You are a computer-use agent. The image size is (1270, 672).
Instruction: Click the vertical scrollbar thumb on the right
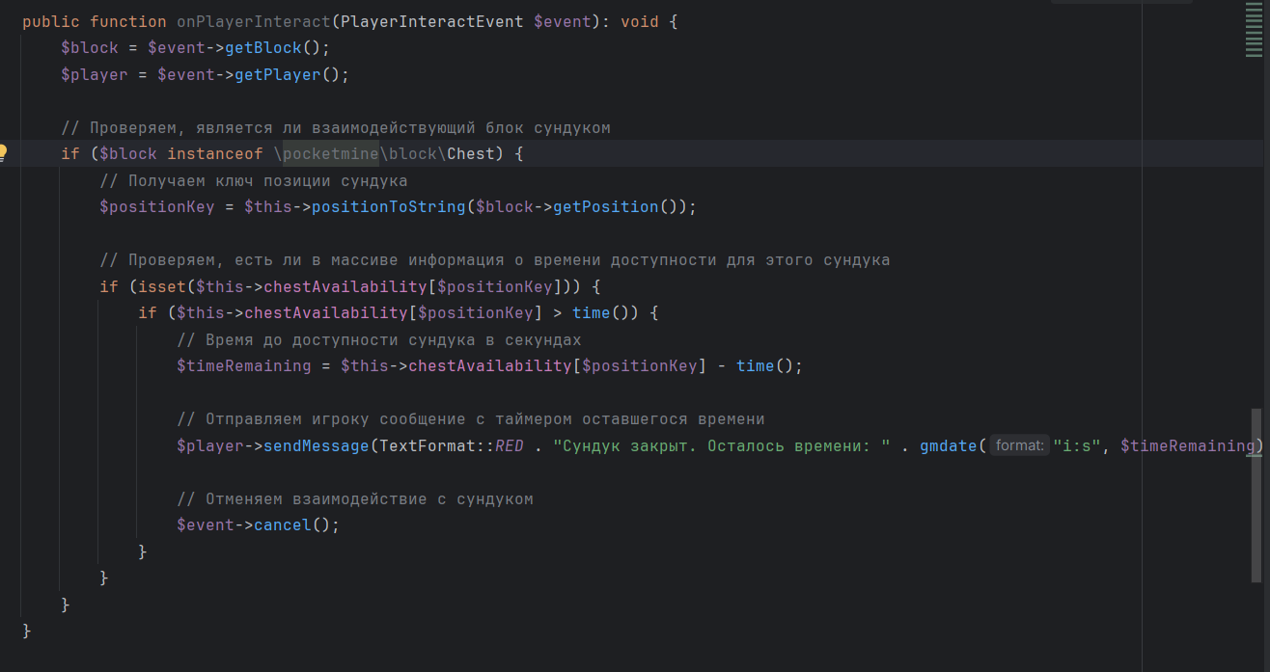click(1256, 495)
